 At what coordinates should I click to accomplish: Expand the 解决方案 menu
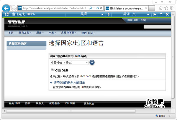(x=25, y=33)
